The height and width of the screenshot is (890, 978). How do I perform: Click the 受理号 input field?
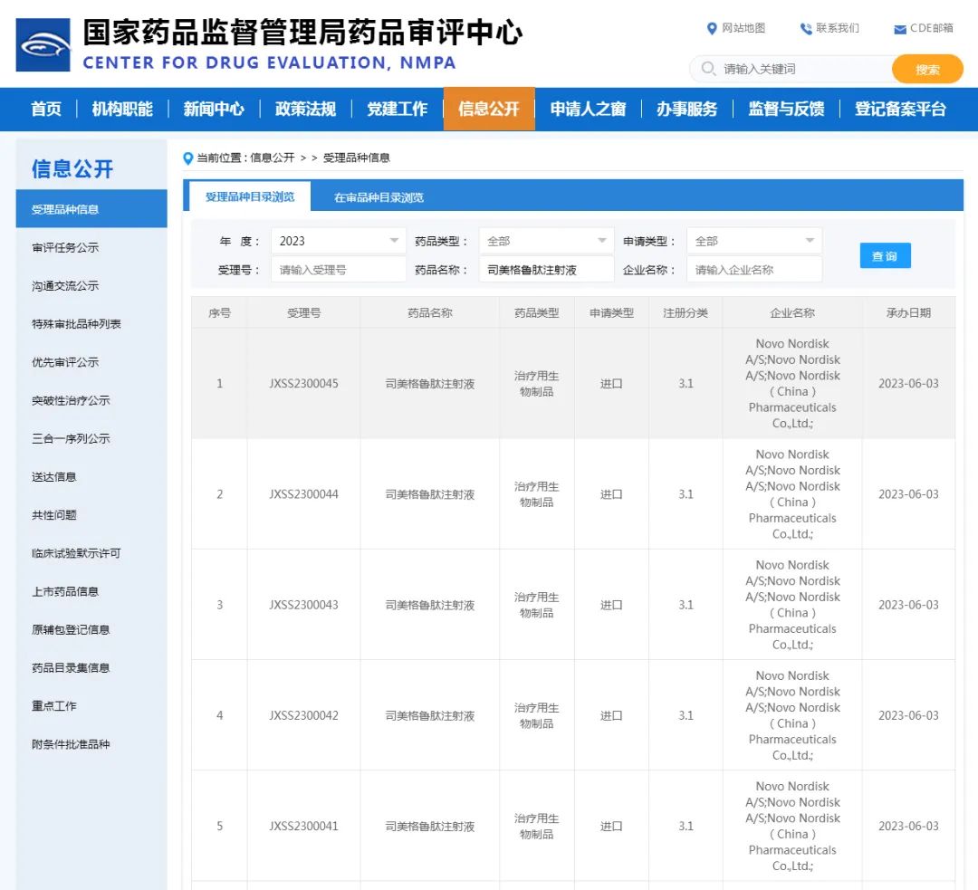(338, 269)
